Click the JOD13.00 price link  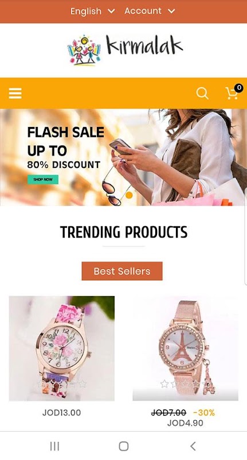click(x=62, y=412)
